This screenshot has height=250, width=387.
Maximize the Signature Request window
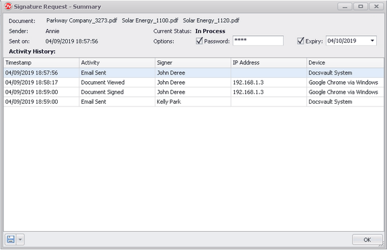(x=361, y=6)
